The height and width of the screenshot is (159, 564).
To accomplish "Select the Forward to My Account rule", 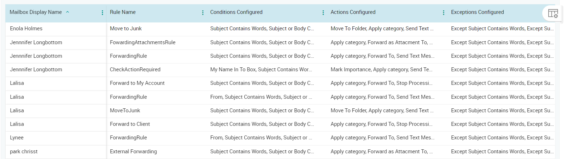I will pos(137,83).
